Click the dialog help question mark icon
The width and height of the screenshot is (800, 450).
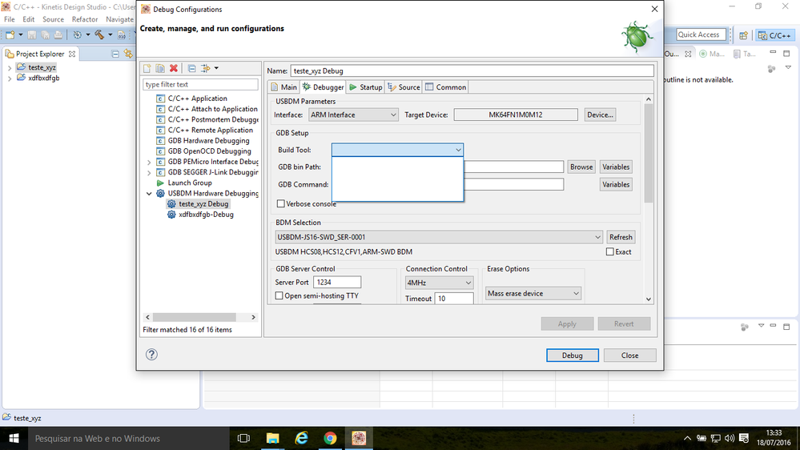coord(151,355)
